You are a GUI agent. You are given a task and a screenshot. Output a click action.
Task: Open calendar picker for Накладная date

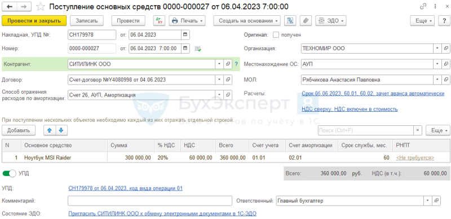(x=185, y=35)
